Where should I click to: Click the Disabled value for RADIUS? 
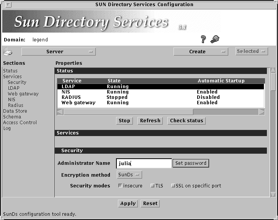[208, 97]
